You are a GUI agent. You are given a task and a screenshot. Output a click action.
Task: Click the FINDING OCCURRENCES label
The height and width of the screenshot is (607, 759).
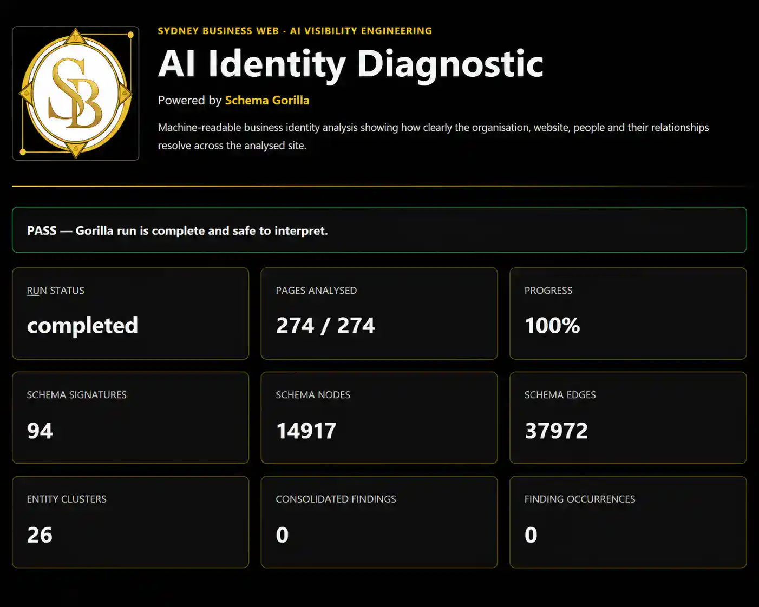click(x=580, y=499)
